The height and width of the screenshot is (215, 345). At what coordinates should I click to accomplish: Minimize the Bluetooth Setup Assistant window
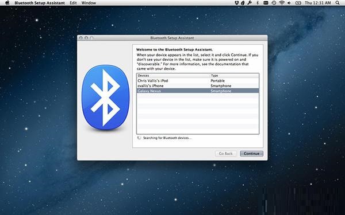pyautogui.click(x=86, y=38)
